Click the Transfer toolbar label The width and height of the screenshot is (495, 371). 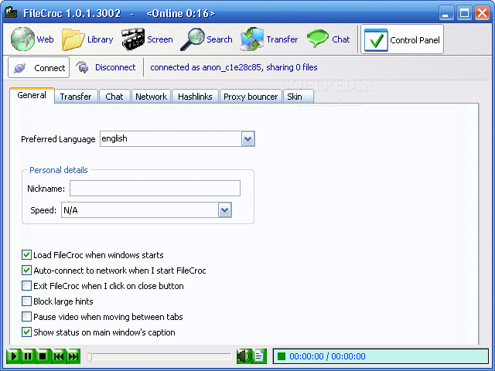[282, 39]
